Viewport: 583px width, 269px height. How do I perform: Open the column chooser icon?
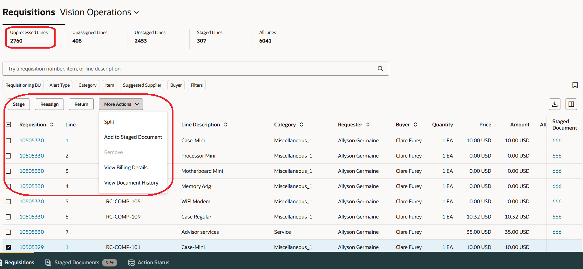coord(571,104)
